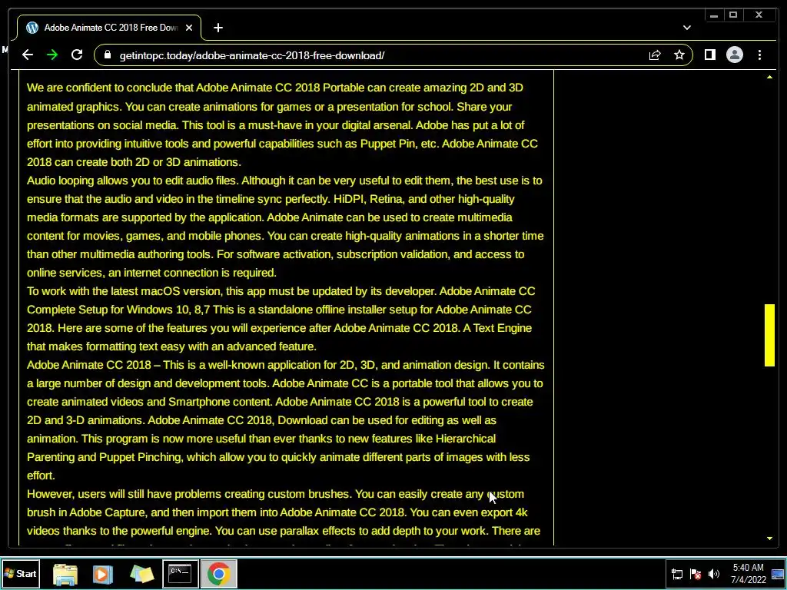Click the line 'To work with the latest macOS version'
Screen dimensions: 787x590
tap(281, 291)
